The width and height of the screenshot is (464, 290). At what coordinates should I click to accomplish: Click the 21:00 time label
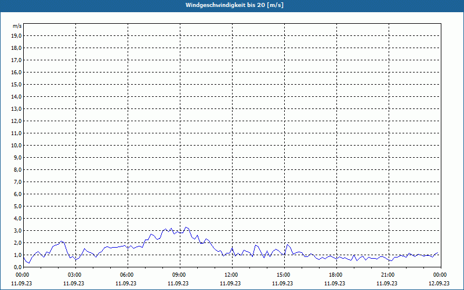(389, 275)
